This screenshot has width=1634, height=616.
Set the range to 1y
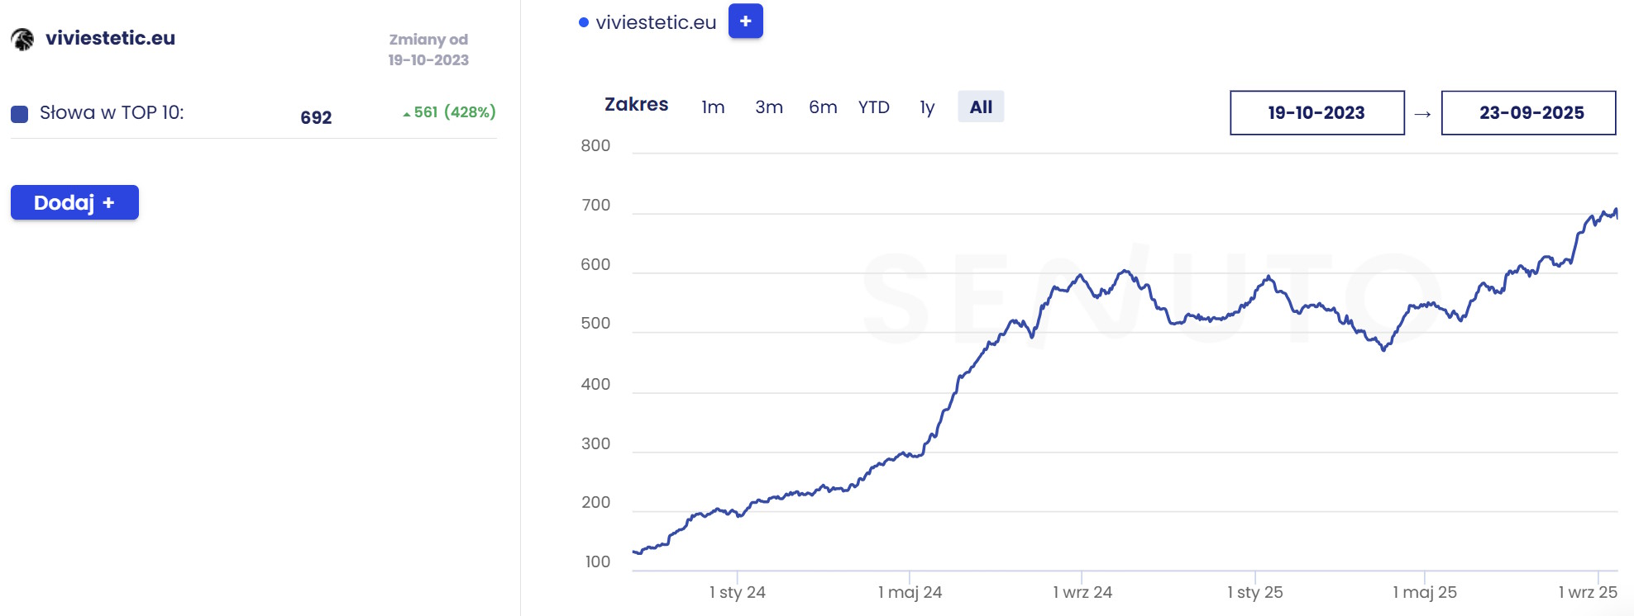[x=927, y=107]
